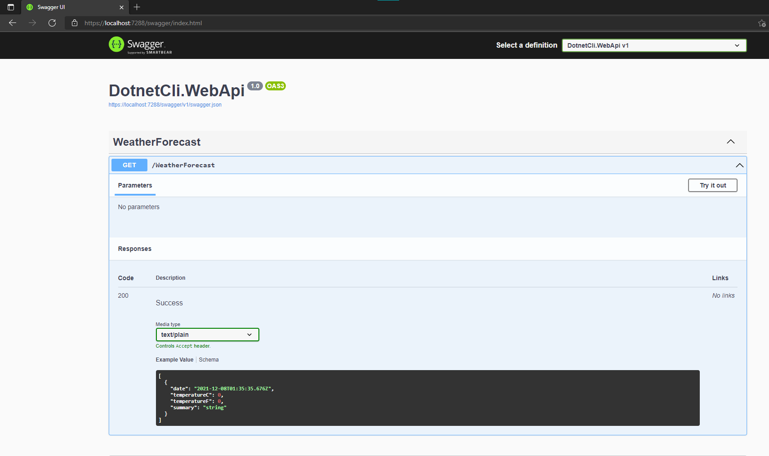Click the No parameters text

pyautogui.click(x=138, y=207)
